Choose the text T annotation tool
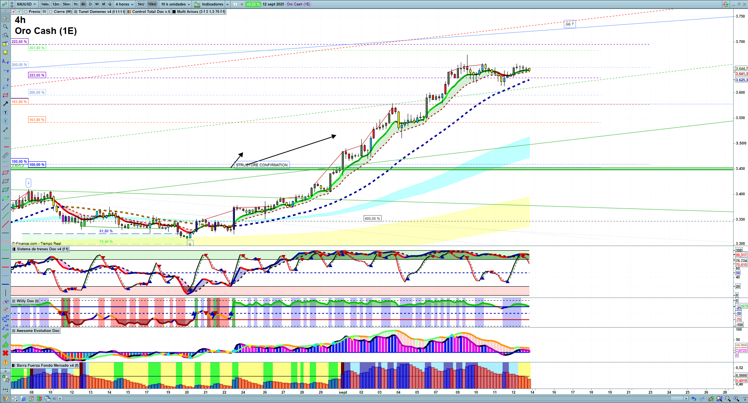Viewport: 748px width, 403px height. [5, 112]
